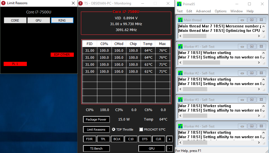Viewport: 269px width, 153px height.
Task: Close the Worker #2 child window
Action: [x=261, y=73]
